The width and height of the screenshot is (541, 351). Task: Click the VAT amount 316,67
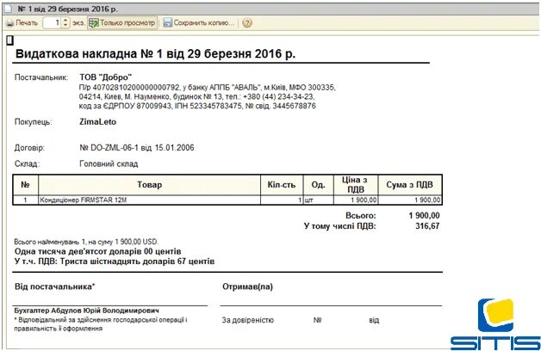(x=427, y=226)
